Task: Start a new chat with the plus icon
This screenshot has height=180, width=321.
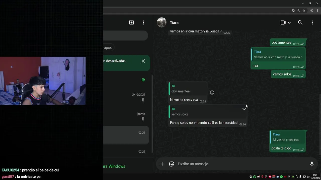Action: tap(131, 22)
